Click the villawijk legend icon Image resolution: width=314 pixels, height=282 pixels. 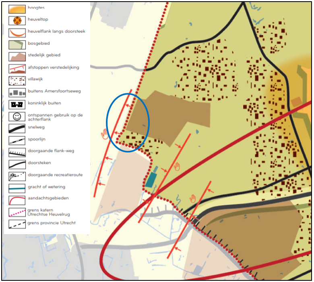pyautogui.click(x=17, y=80)
